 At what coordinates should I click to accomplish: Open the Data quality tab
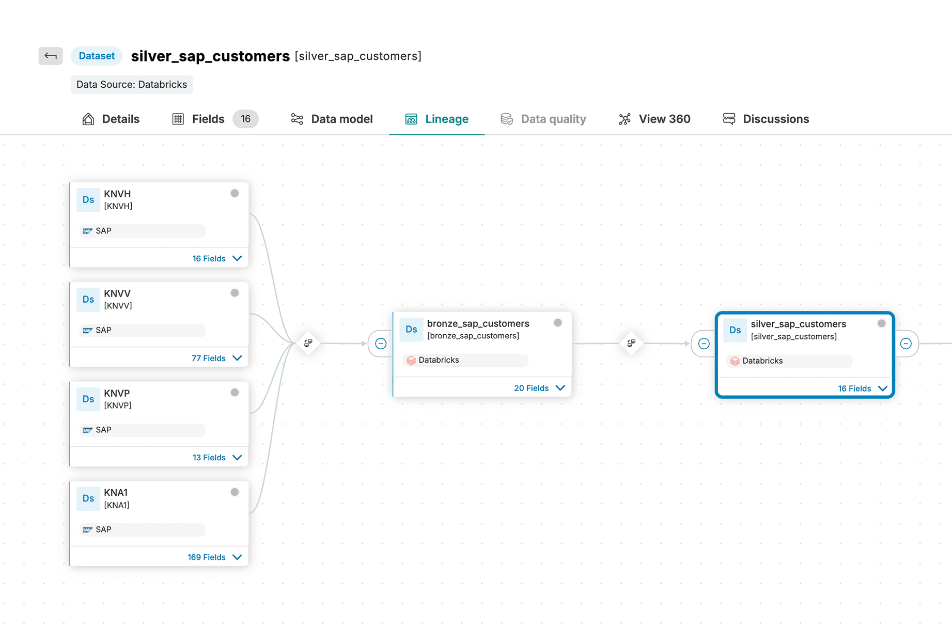pyautogui.click(x=543, y=119)
